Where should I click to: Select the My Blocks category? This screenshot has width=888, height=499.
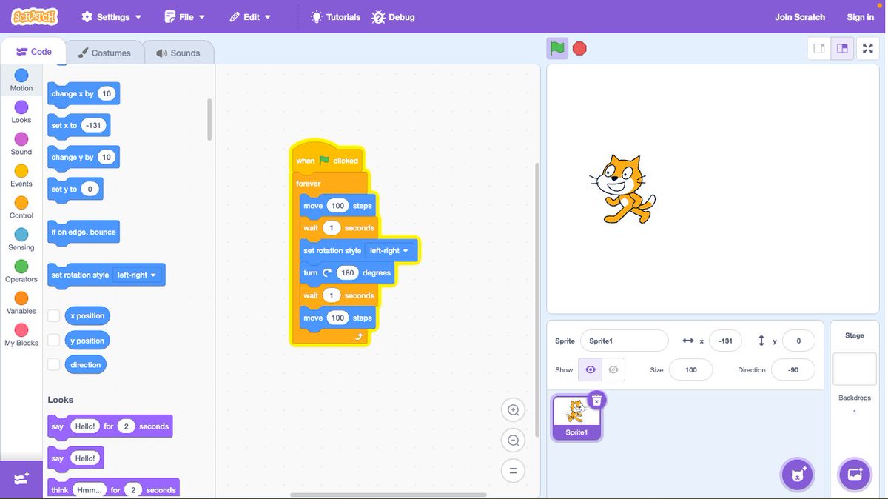[x=21, y=335]
